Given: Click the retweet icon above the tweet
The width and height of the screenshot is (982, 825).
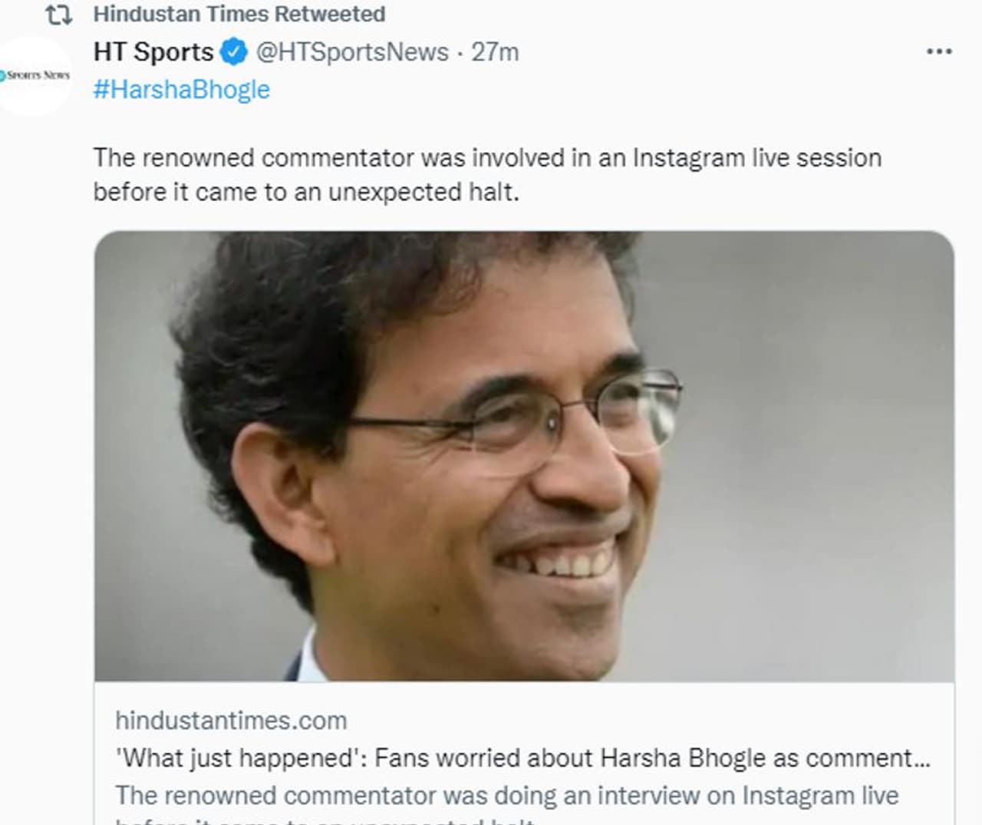Looking at the screenshot, I should click(59, 15).
